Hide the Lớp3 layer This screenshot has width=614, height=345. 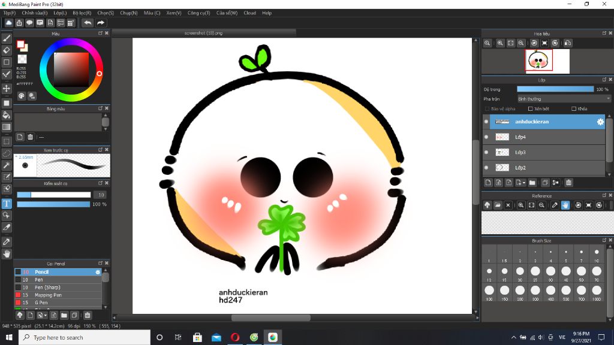click(486, 152)
